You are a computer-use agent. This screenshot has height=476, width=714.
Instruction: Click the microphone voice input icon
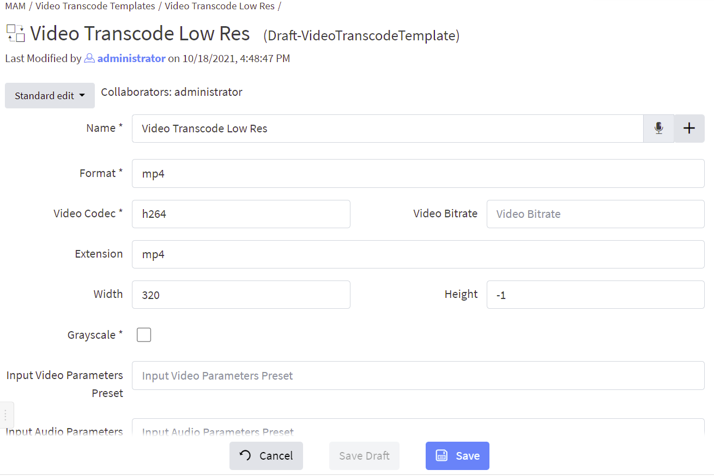658,129
